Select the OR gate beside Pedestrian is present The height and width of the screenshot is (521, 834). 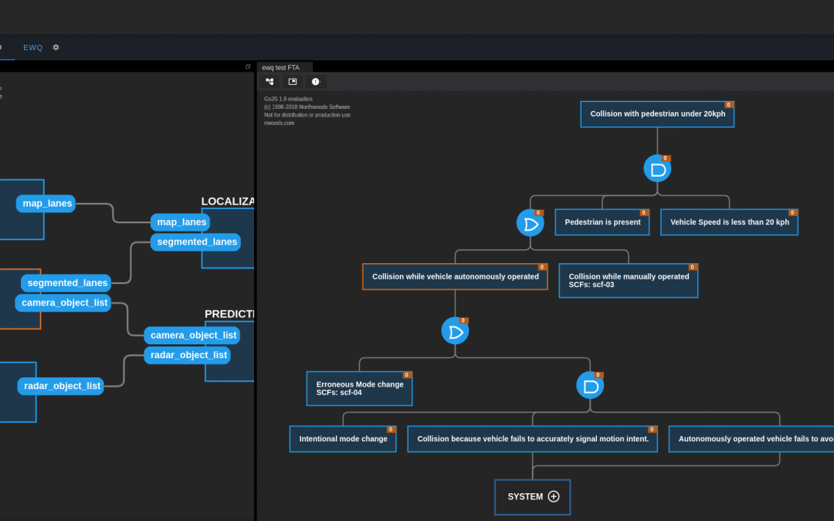(531, 223)
